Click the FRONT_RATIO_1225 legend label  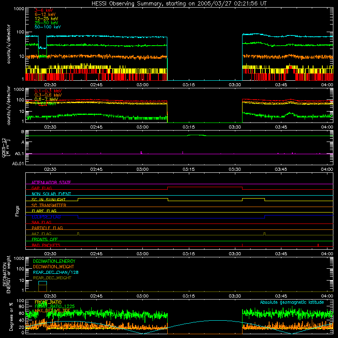click(55, 306)
